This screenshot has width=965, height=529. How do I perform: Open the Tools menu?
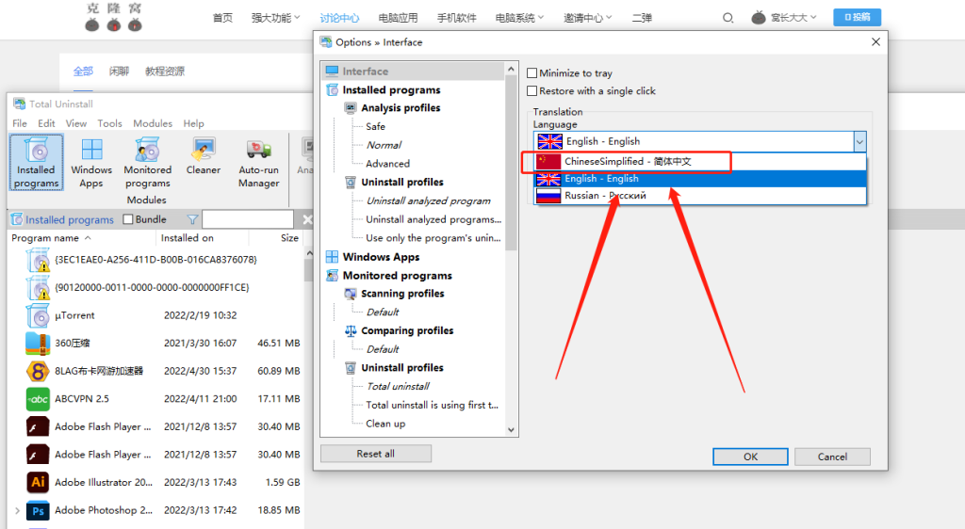coord(109,123)
